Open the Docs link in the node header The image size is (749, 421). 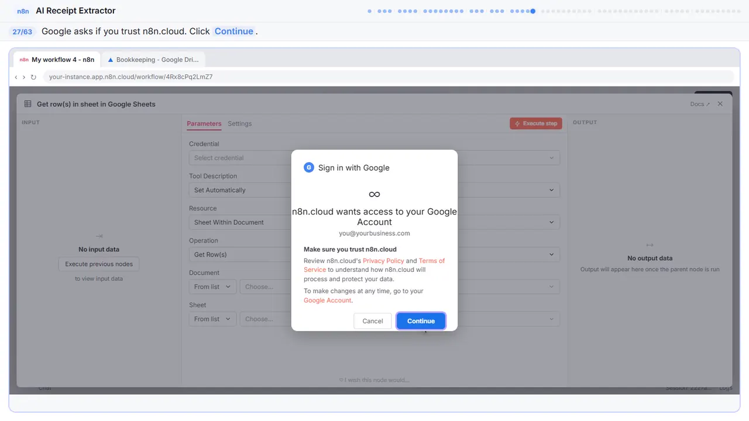tap(700, 104)
